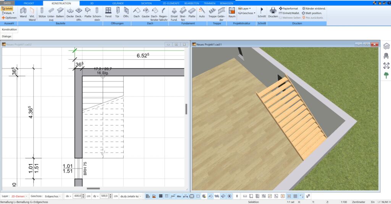This screenshot has height=204, width=391.
Task: Toggle the circled N status toolbar button
Action: 229,196
